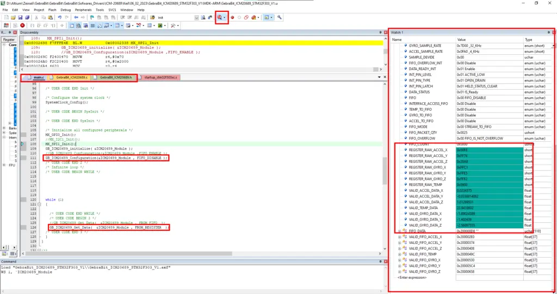Click the Value column header in Watch 1
The image size is (557, 294).
pos(490,40)
